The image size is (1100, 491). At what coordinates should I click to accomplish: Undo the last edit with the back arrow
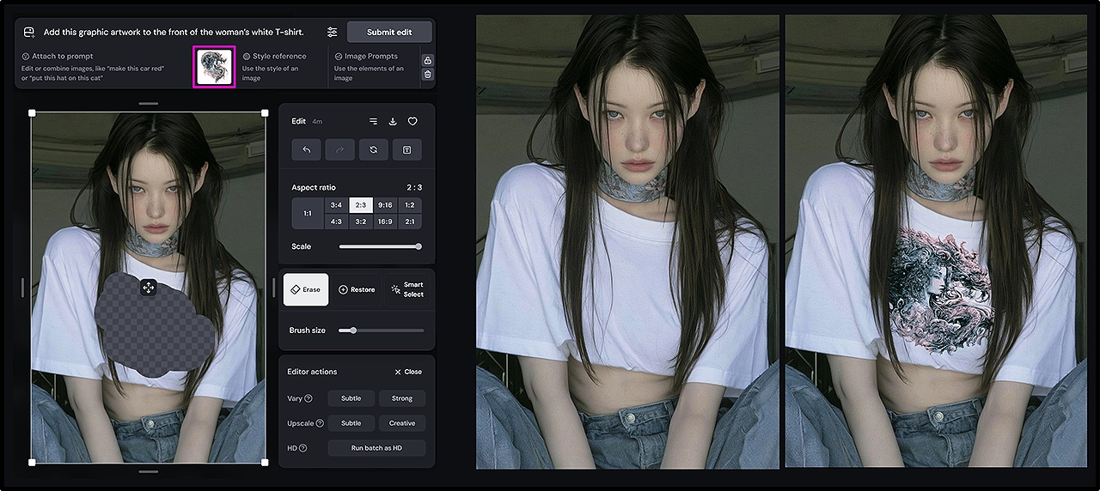coord(306,149)
